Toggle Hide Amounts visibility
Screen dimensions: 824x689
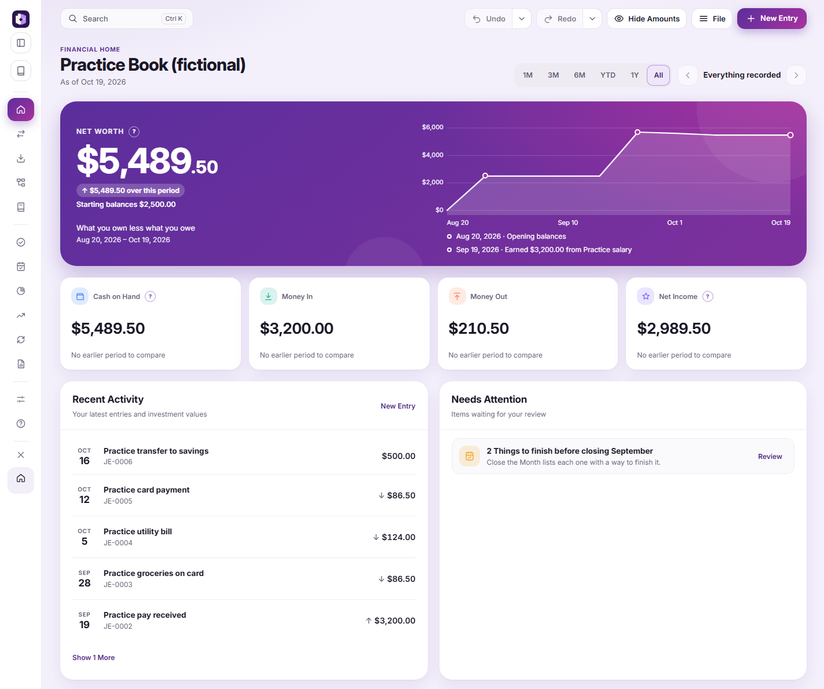[x=647, y=19]
